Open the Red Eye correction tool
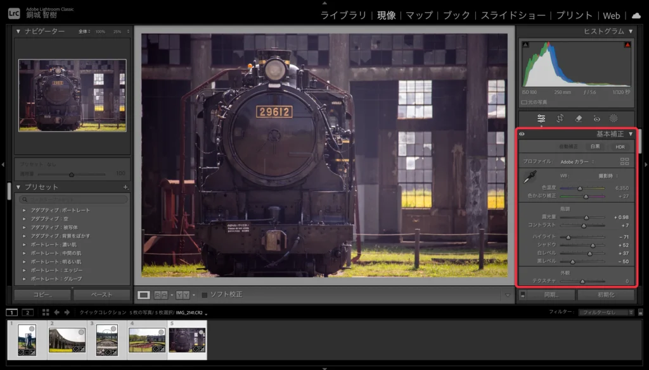The image size is (649, 370). click(596, 118)
